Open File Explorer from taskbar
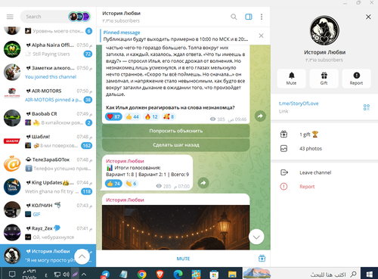The height and width of the screenshot is (279, 378). click(x=232, y=274)
